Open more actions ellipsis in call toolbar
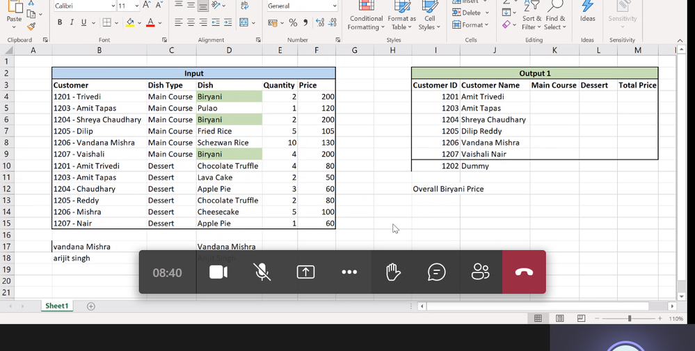This screenshot has width=695, height=351. [x=349, y=272]
